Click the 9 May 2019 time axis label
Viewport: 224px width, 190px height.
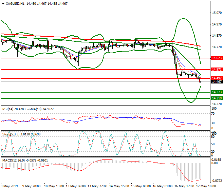(x=9, y=186)
